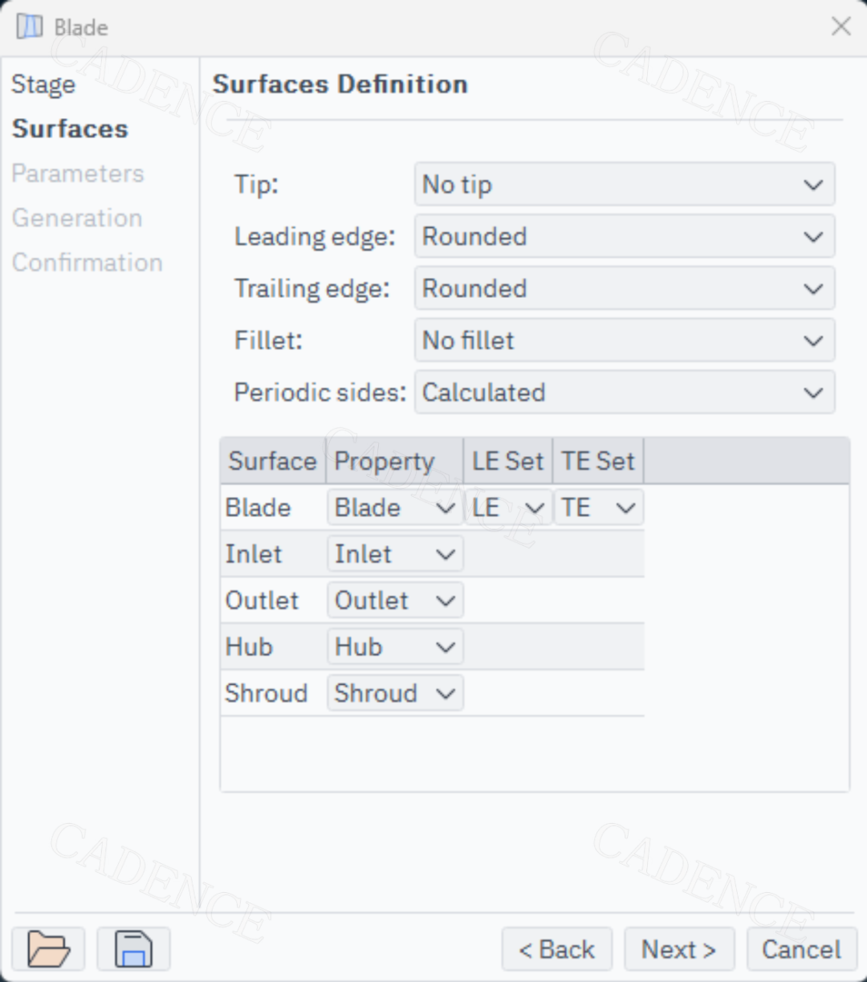867x982 pixels.
Task: Go to the Stage step in sidebar
Action: pyautogui.click(x=43, y=84)
